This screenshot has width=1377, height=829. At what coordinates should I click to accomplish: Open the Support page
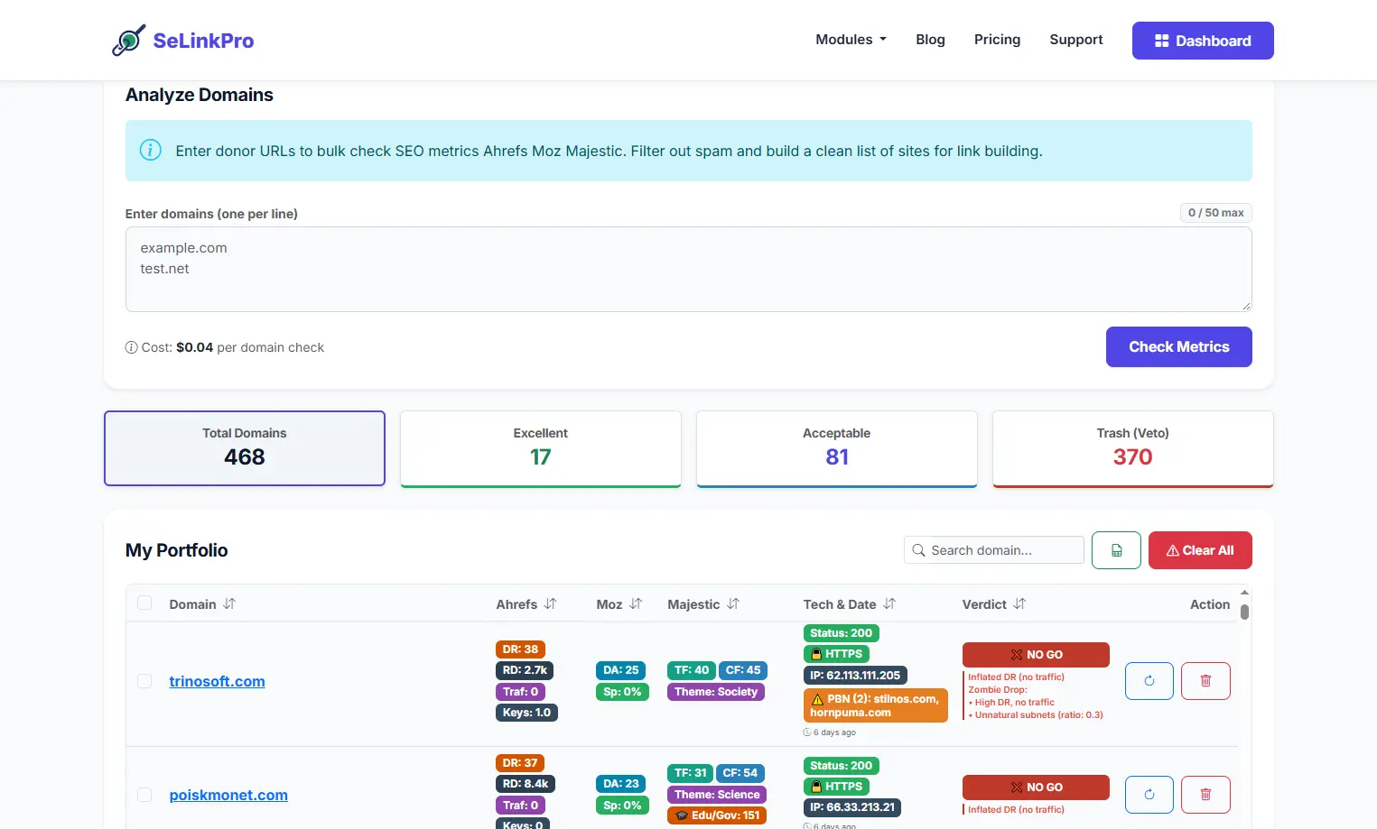[x=1076, y=40]
